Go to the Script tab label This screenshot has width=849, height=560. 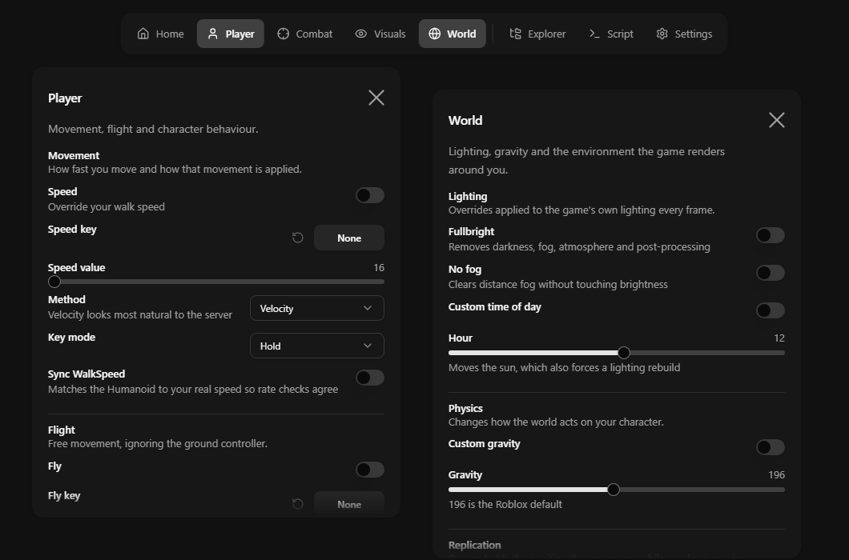pos(620,34)
